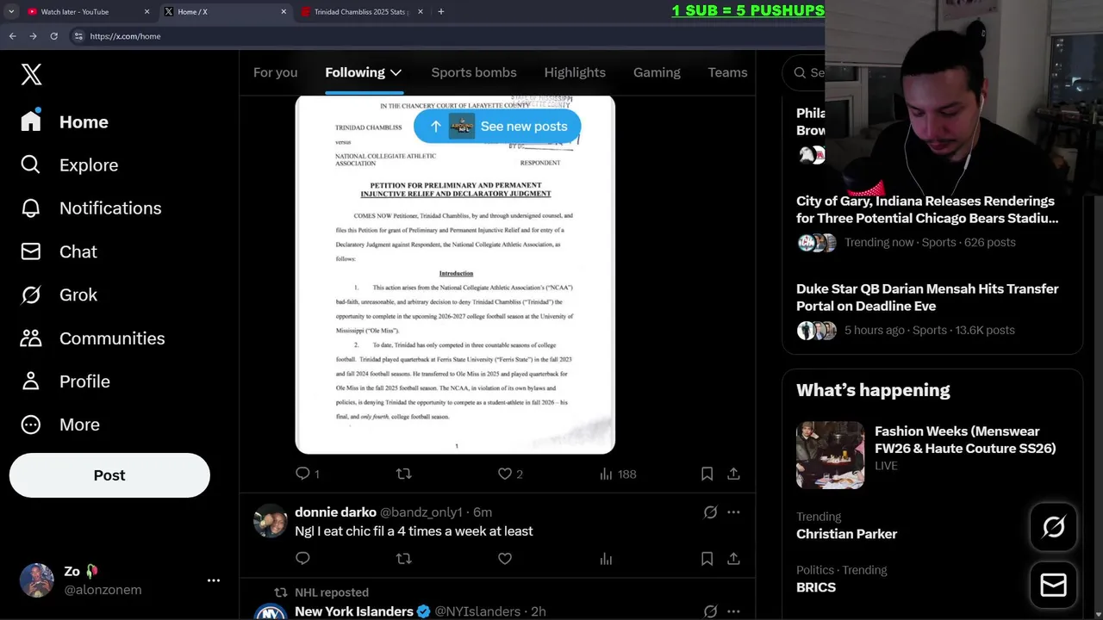Reload the page
This screenshot has width=1103, height=620.
point(53,36)
